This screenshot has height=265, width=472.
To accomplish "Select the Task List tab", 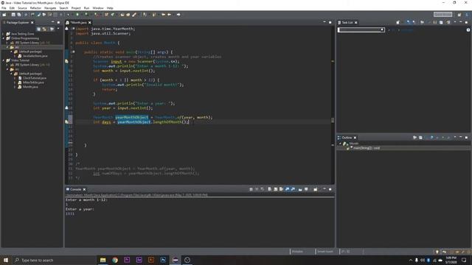I will [x=347, y=23].
